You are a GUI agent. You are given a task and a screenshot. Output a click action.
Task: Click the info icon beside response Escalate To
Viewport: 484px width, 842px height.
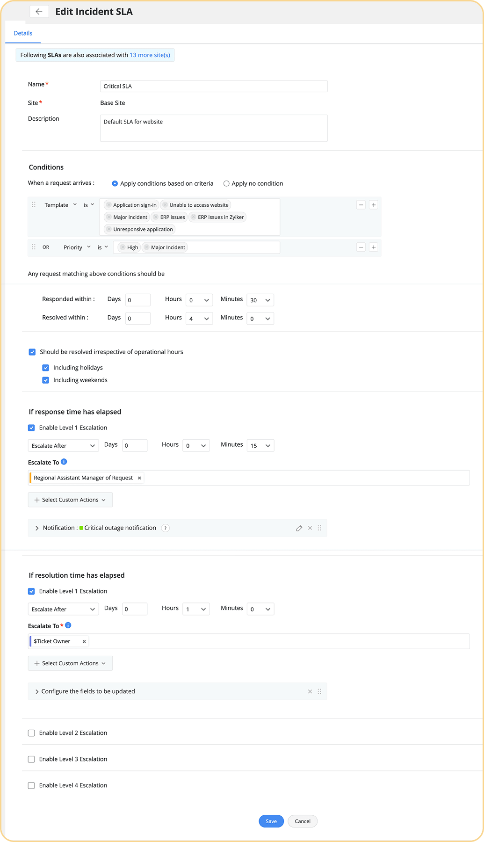64,462
